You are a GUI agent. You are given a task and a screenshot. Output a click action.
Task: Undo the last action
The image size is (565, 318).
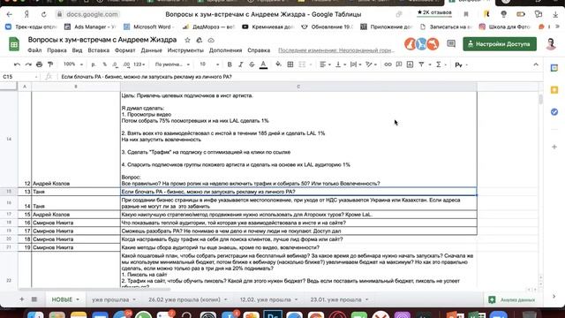pyautogui.click(x=17, y=64)
